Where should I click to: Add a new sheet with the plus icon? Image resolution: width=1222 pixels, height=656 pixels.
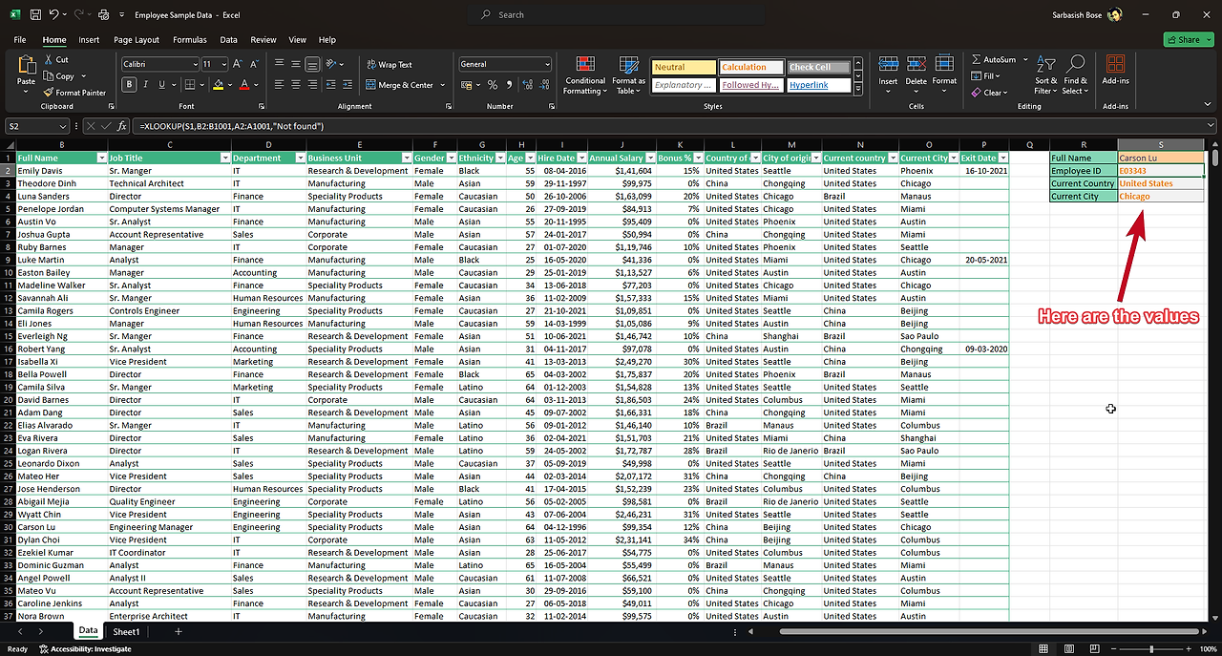(x=178, y=632)
